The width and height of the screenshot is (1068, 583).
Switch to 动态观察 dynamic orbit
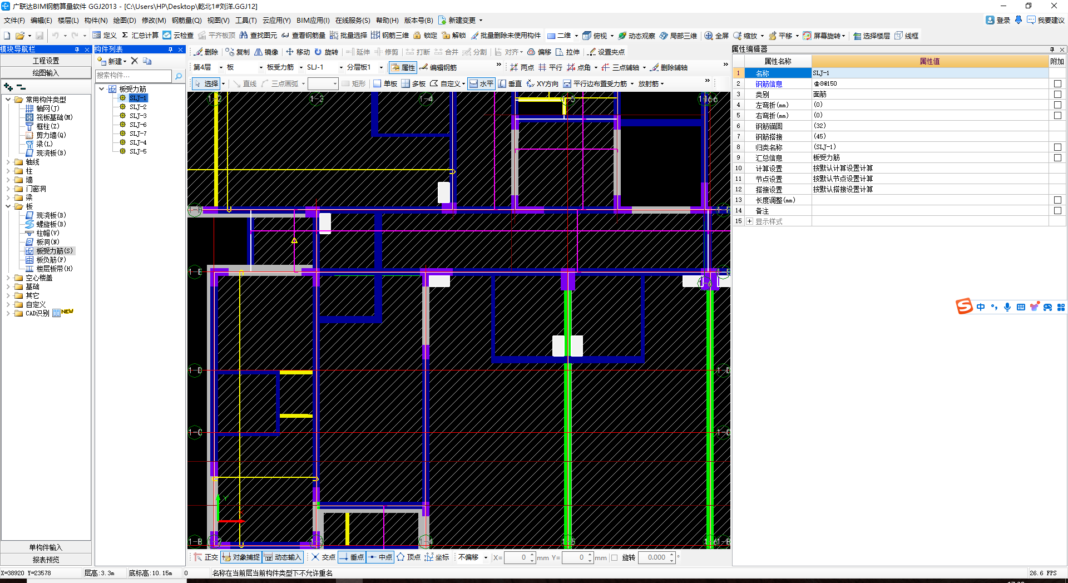[636, 36]
